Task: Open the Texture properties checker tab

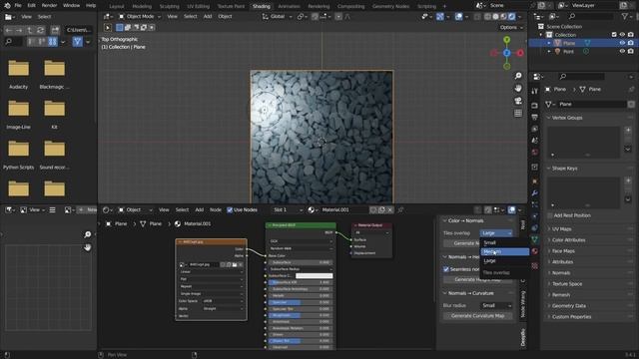Action: pyautogui.click(x=535, y=266)
